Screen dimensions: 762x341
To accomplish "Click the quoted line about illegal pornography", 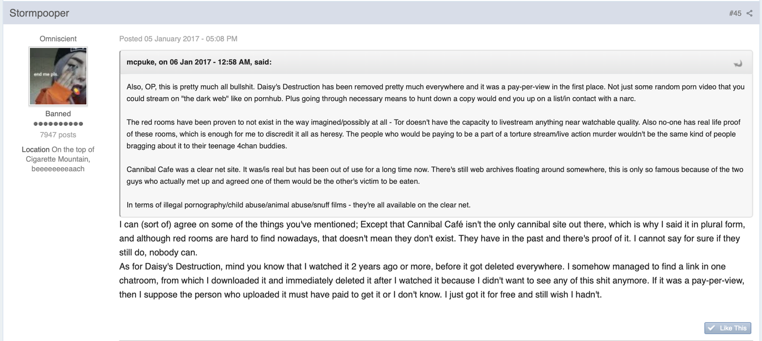I will pos(299,205).
